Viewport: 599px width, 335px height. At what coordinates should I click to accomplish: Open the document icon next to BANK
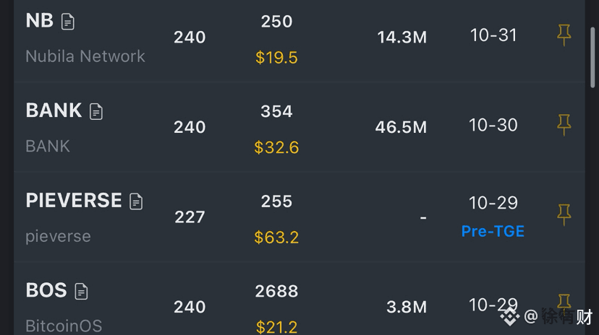96,111
